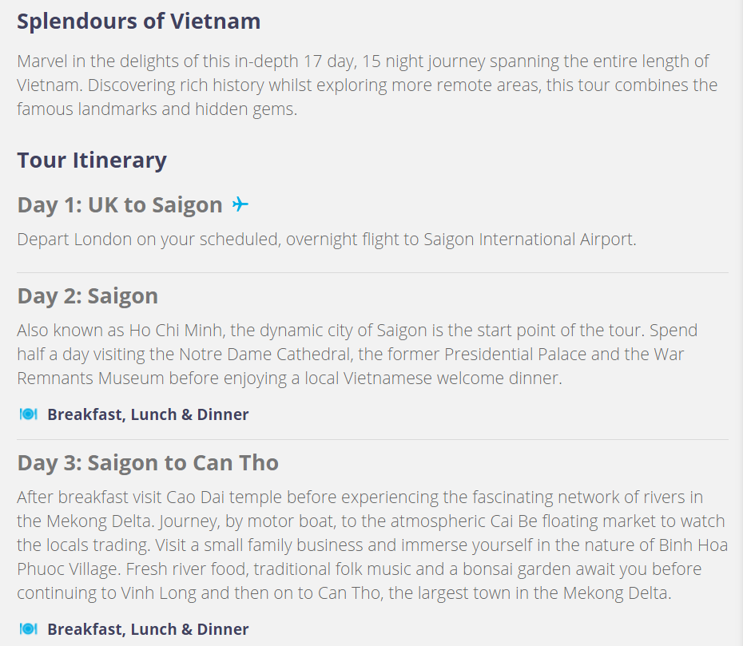
Task: Click the Depart London flight description text
Action: click(x=327, y=240)
